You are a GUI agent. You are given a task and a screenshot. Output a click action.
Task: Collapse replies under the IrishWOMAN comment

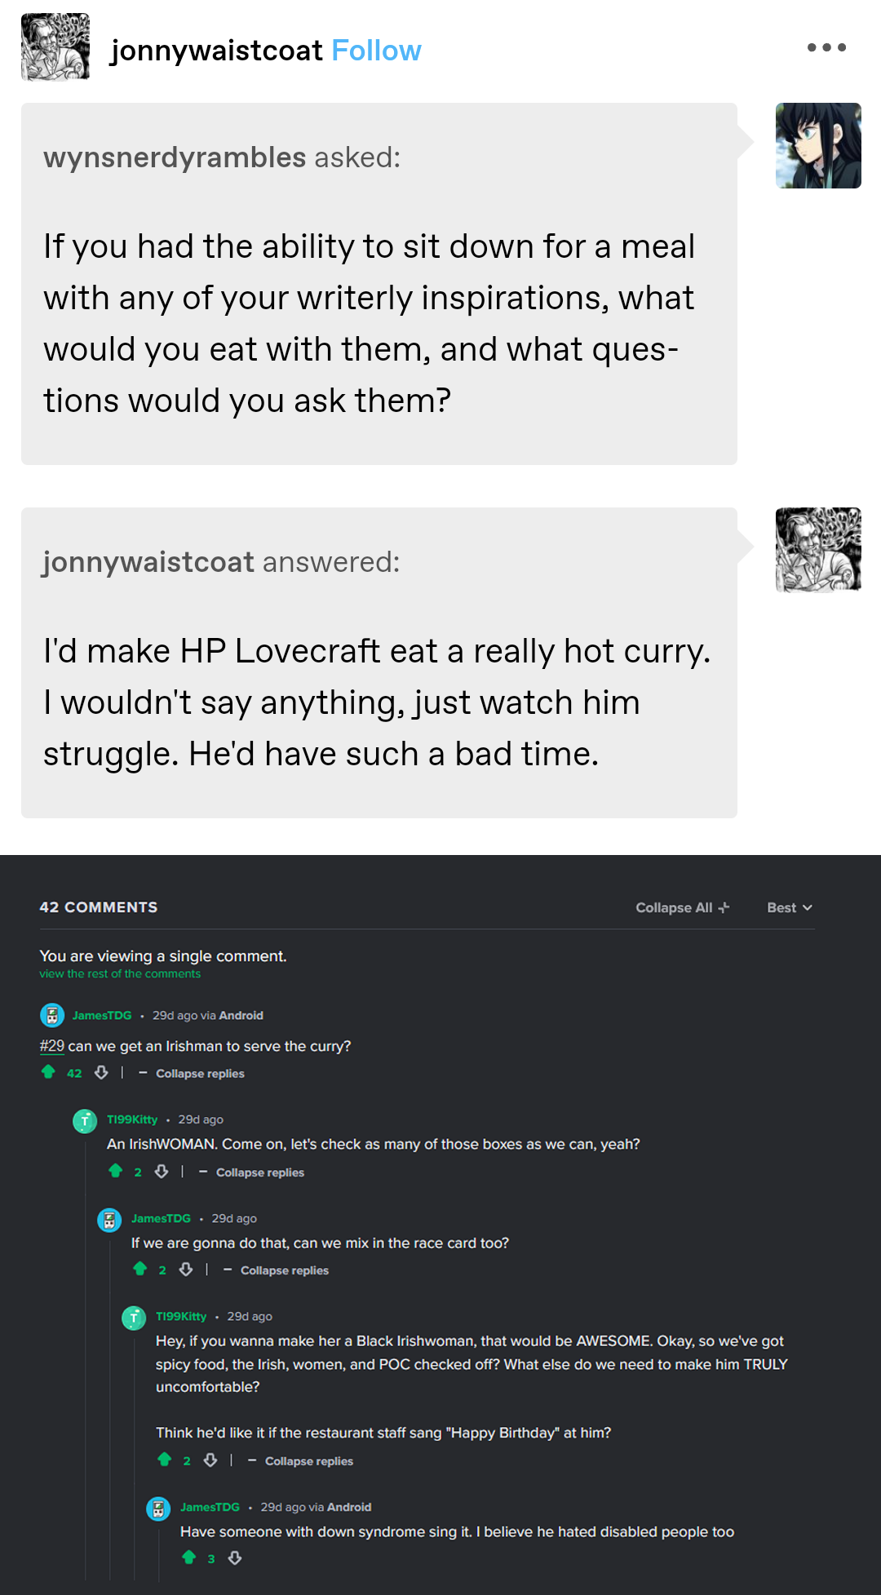252,1172
